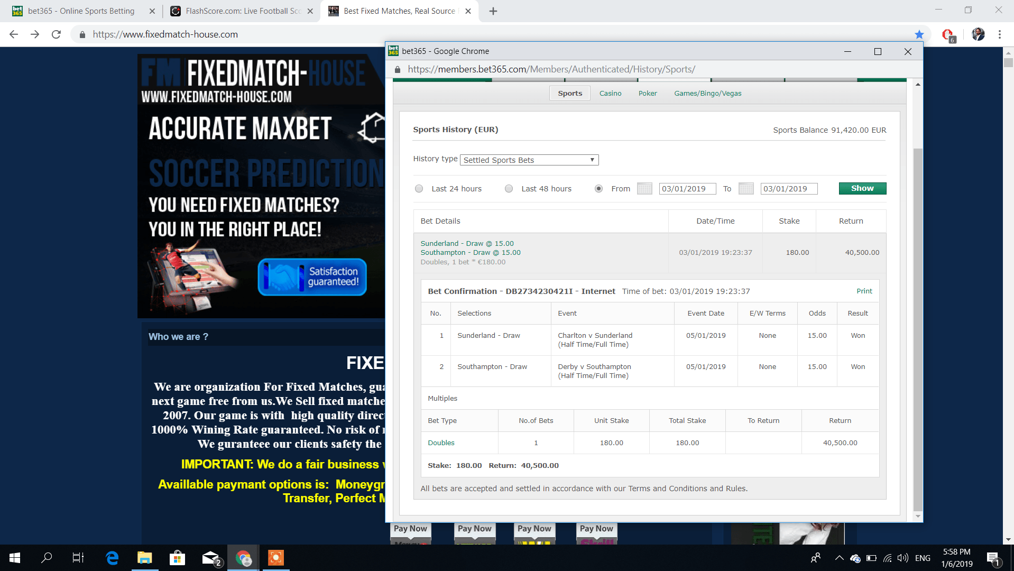This screenshot has height=571, width=1014.
Task: Select the From date range radio button
Action: tap(599, 189)
